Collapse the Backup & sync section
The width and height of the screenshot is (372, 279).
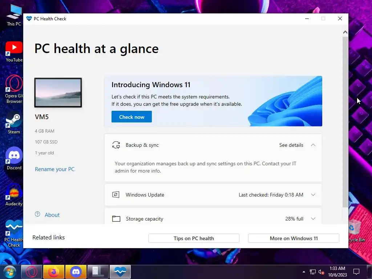pos(313,145)
